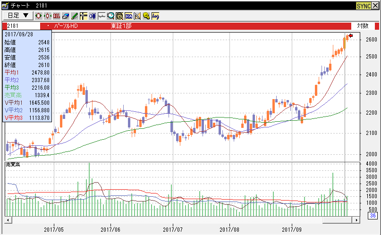Image resolution: width=381 pixels, height=235 pixels.
Task: Click the stock code field showing 2181
Action: pos(23,25)
